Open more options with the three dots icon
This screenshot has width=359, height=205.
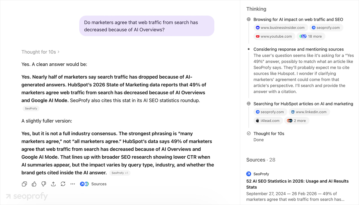[x=72, y=184]
